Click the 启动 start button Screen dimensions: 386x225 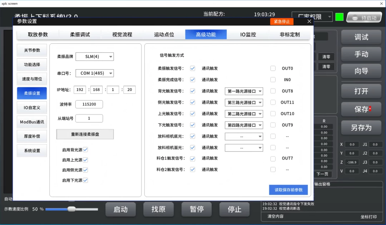(121, 210)
